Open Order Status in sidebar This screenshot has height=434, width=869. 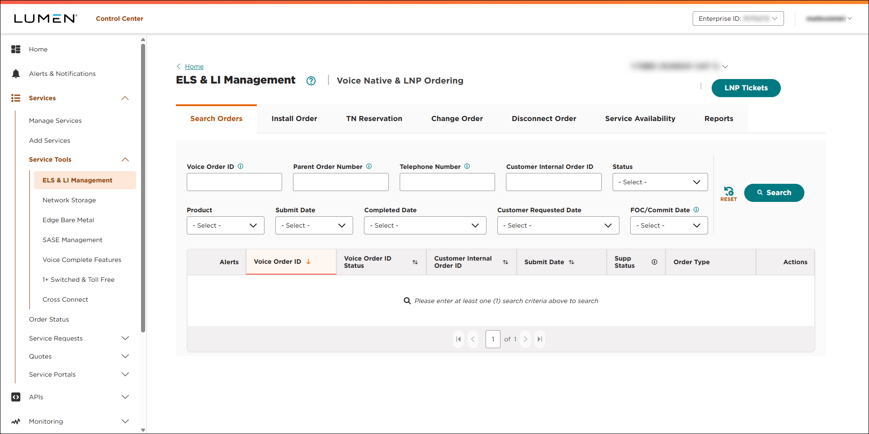pyautogui.click(x=49, y=319)
